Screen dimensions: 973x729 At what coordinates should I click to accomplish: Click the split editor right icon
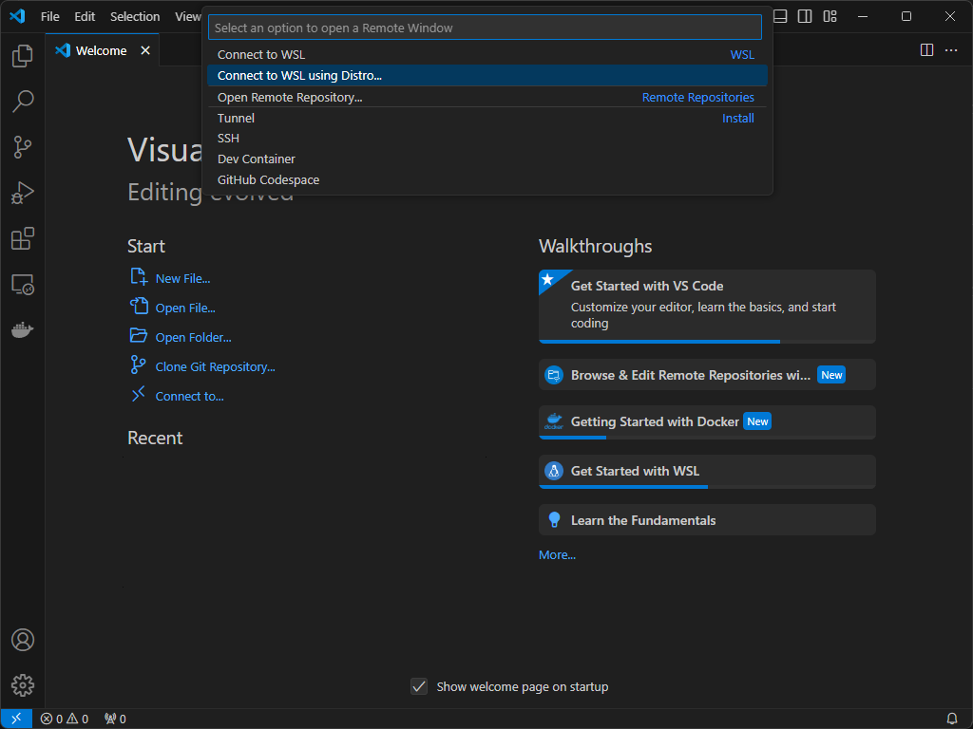[926, 50]
